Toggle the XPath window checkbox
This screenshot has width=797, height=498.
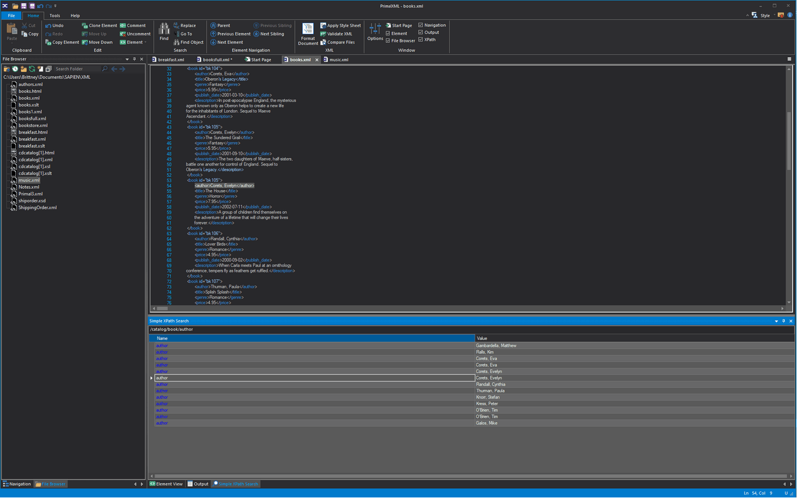point(427,40)
